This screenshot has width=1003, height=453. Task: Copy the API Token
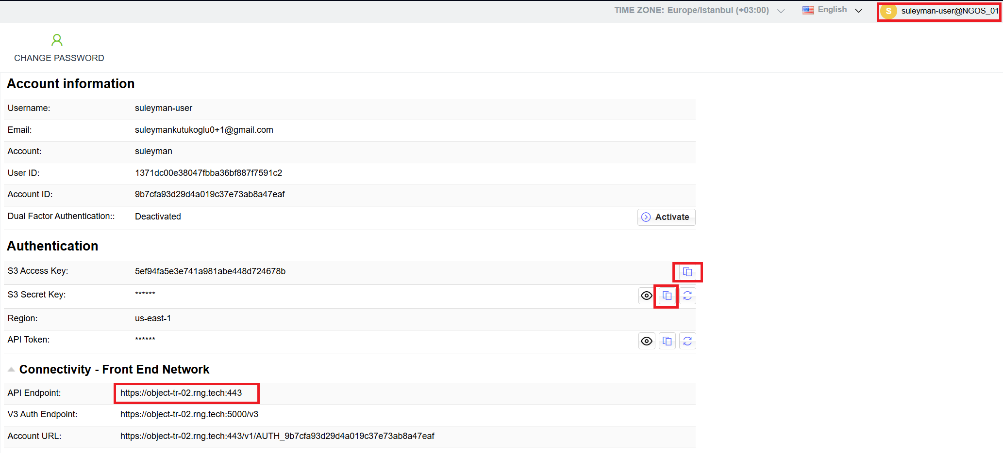pyautogui.click(x=667, y=341)
